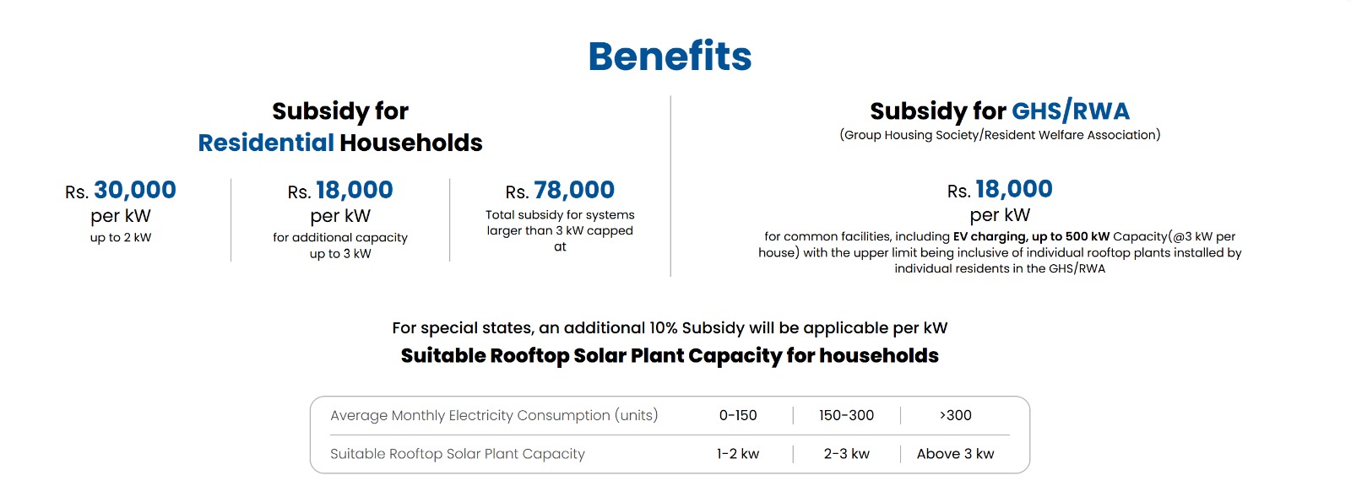Image resolution: width=1351 pixels, height=497 pixels.
Task: Select the 150-300 units cell
Action: click(x=846, y=416)
